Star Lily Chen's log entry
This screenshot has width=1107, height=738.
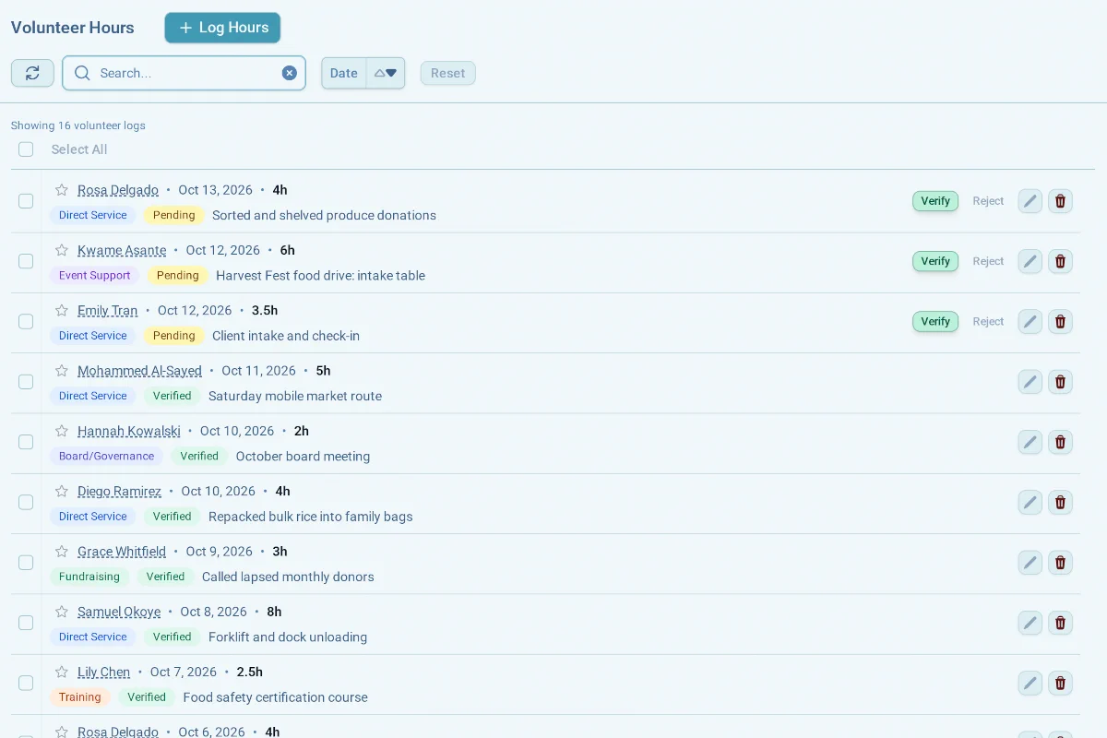[62, 672]
